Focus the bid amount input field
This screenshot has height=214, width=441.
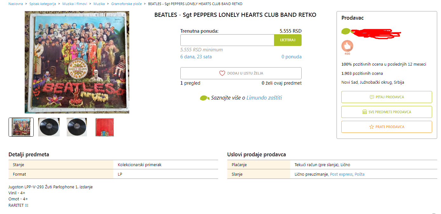coord(227,40)
